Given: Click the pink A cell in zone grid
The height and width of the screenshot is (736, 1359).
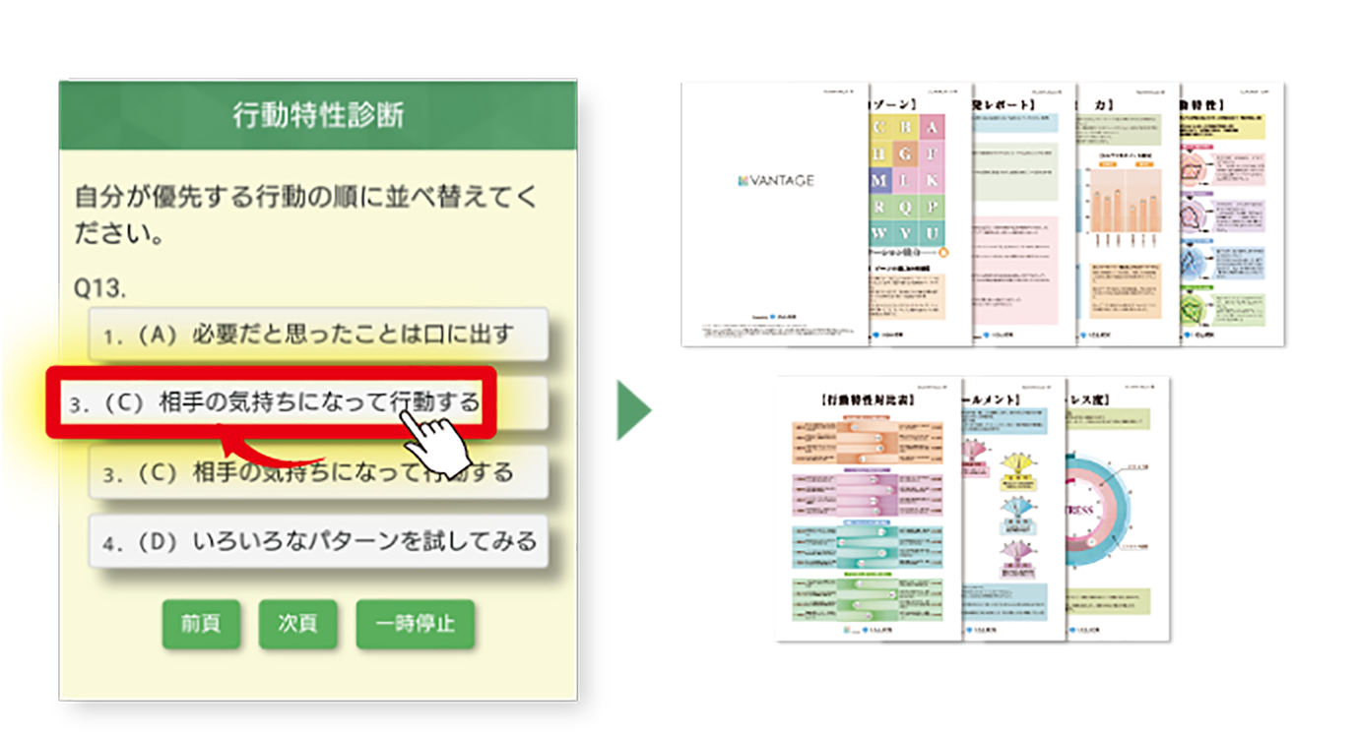Looking at the screenshot, I should (932, 127).
